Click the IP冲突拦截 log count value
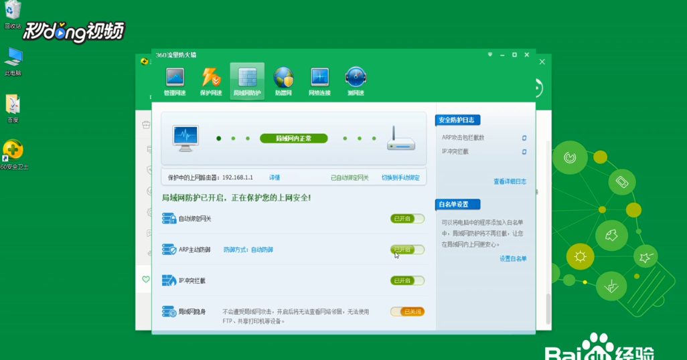Viewport: 687px width, 360px height. pyautogui.click(x=524, y=152)
